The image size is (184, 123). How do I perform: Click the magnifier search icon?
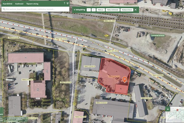tap(3, 9)
